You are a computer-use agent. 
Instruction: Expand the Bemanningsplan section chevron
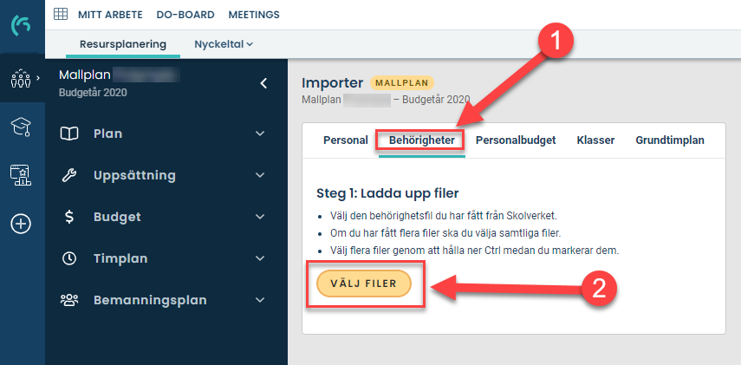pos(260,300)
